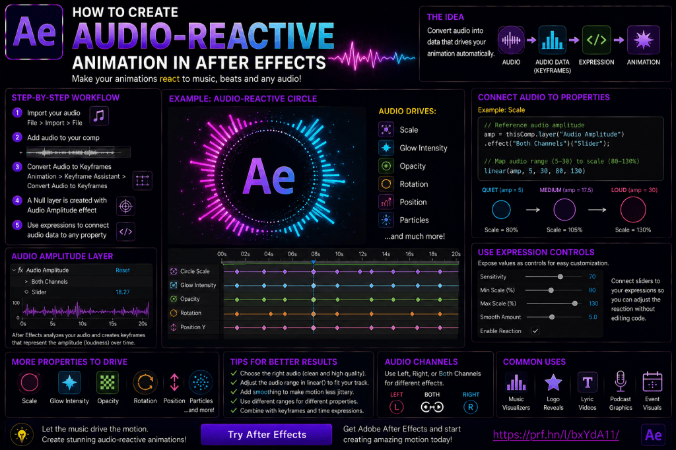Click the blue playhead marker at 08s
Viewport: 676px width, 450px height.
coord(314,262)
